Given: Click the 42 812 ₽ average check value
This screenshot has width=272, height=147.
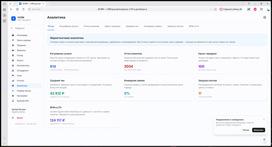Looking at the screenshot, I should (x=57, y=93).
